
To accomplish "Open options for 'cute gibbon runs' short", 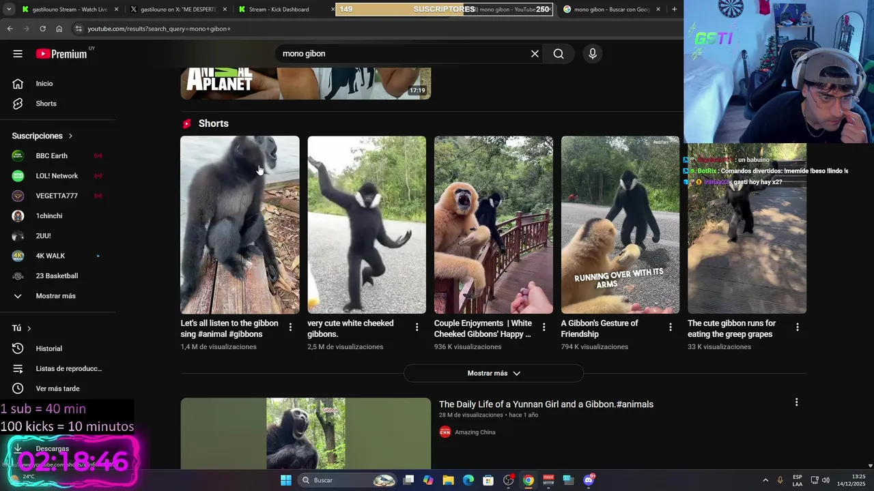I will tap(798, 327).
